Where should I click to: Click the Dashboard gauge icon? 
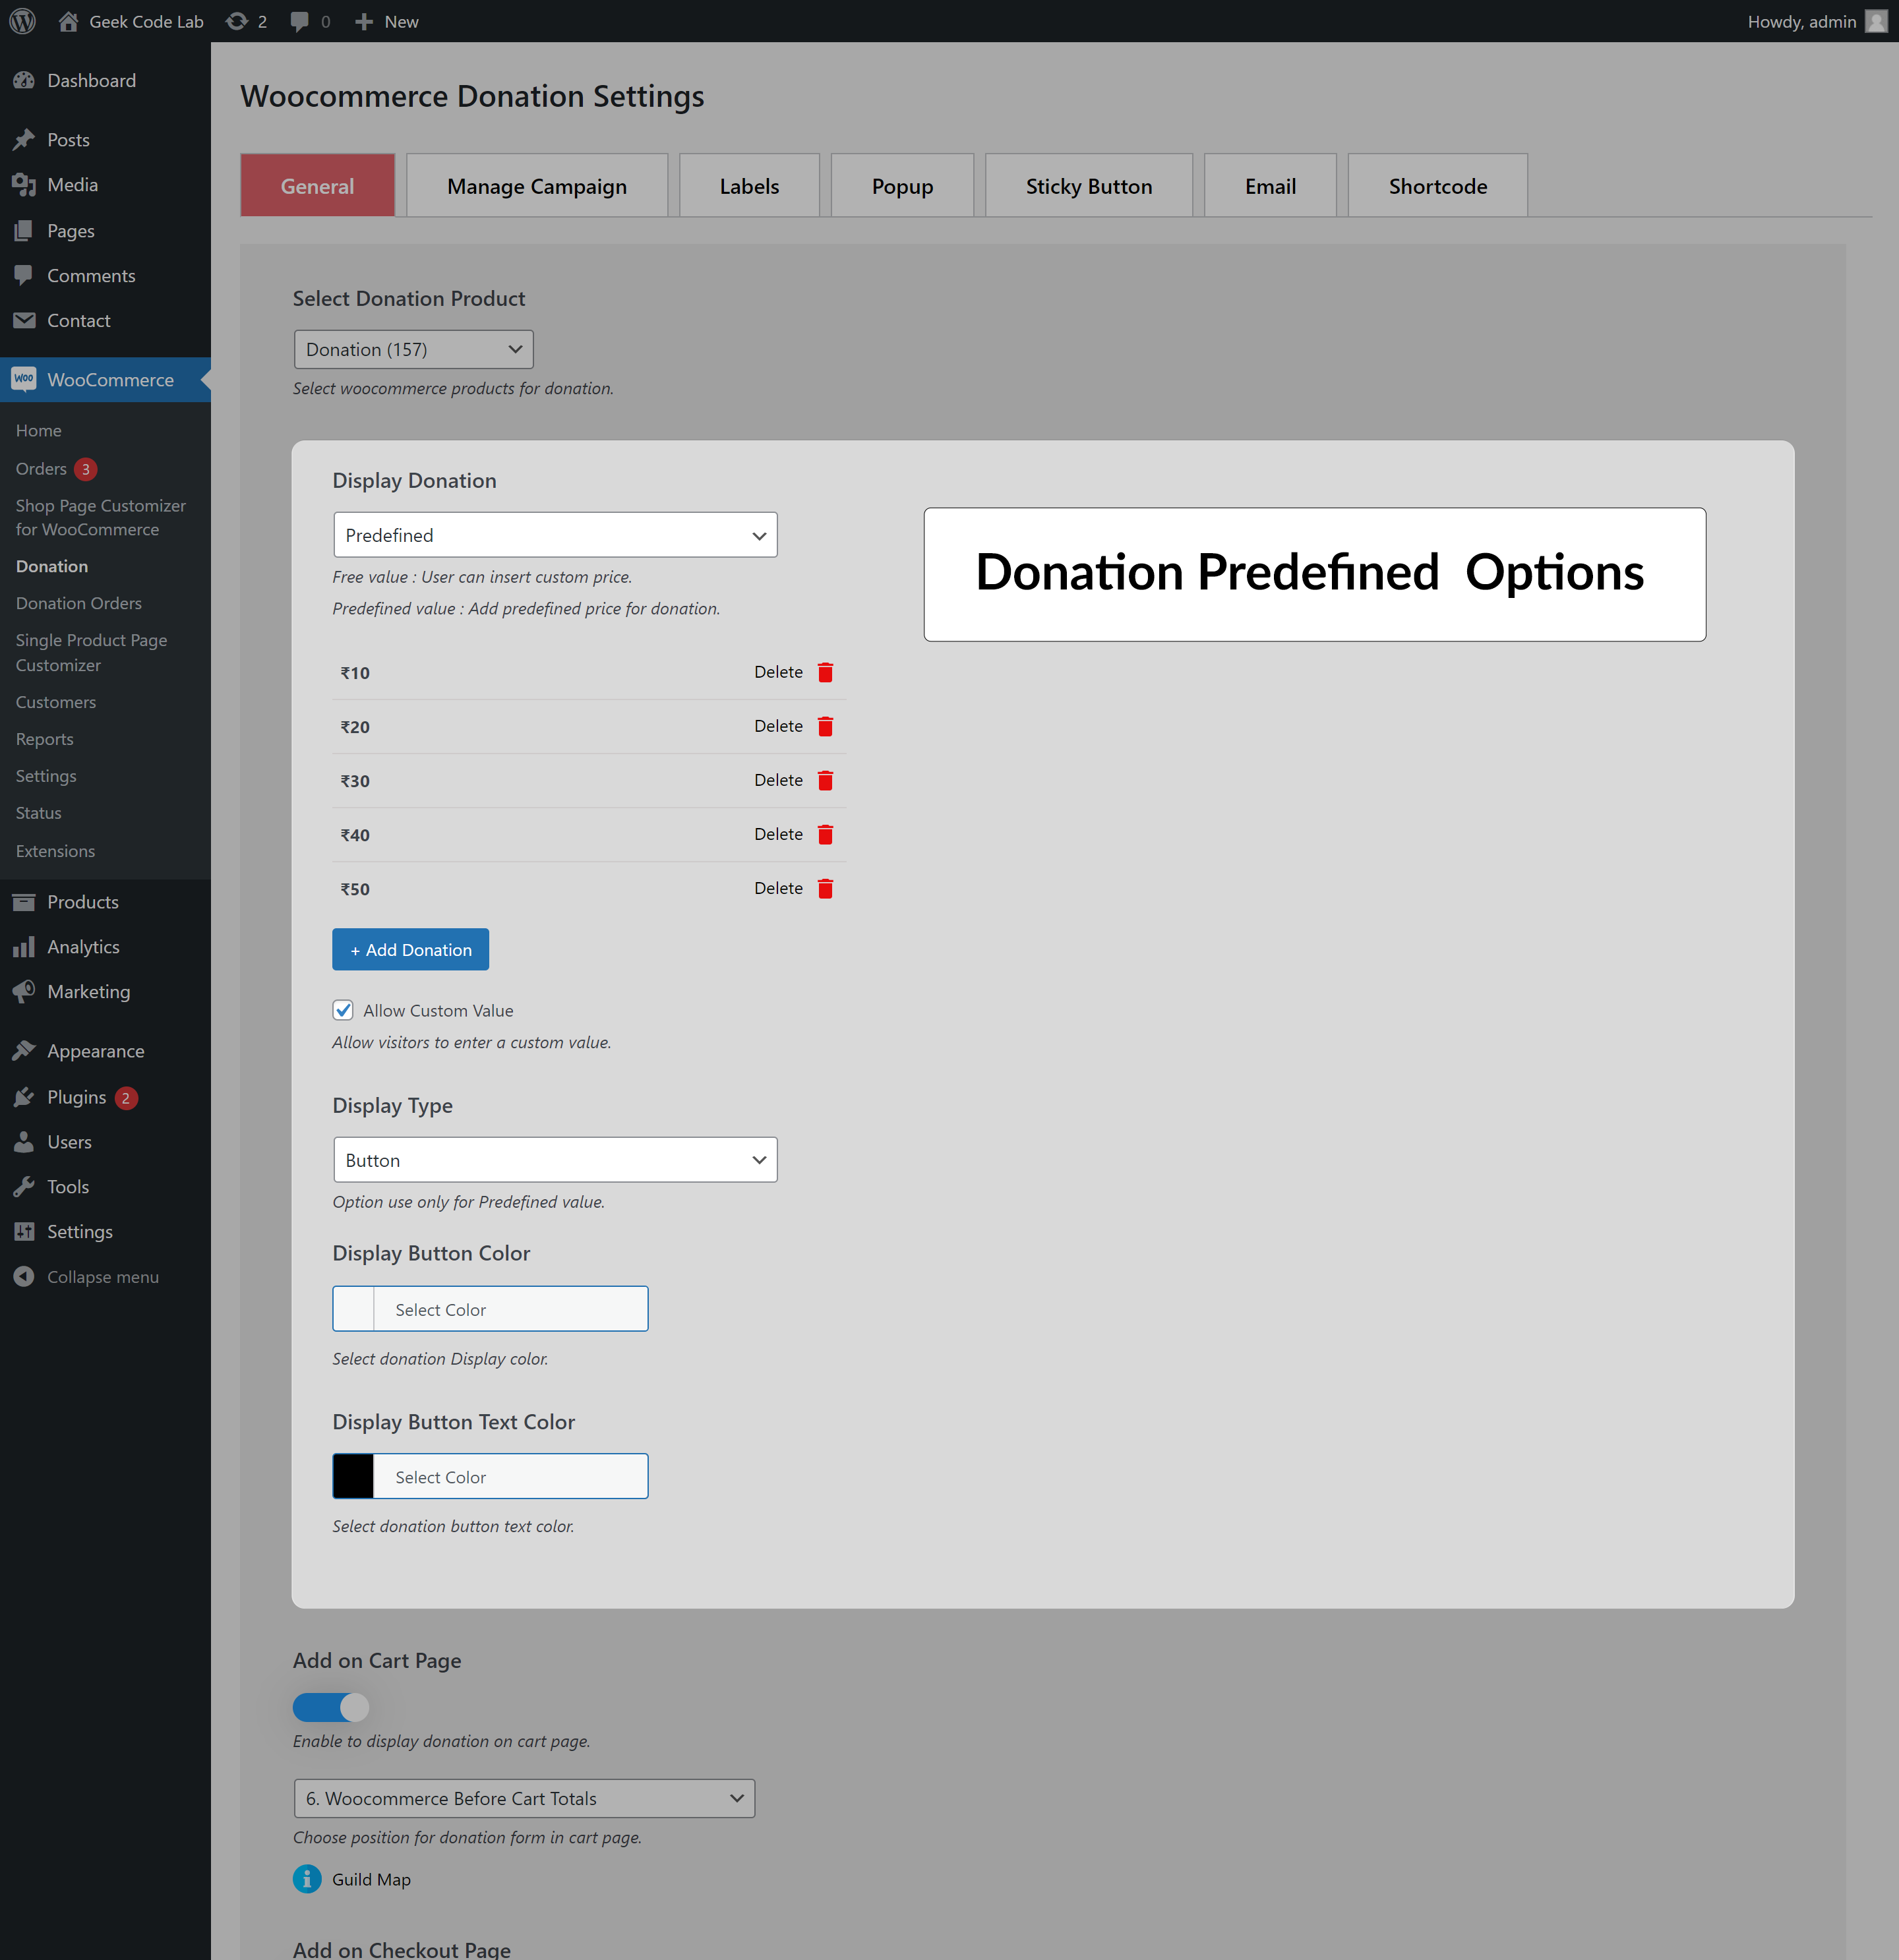(x=24, y=80)
